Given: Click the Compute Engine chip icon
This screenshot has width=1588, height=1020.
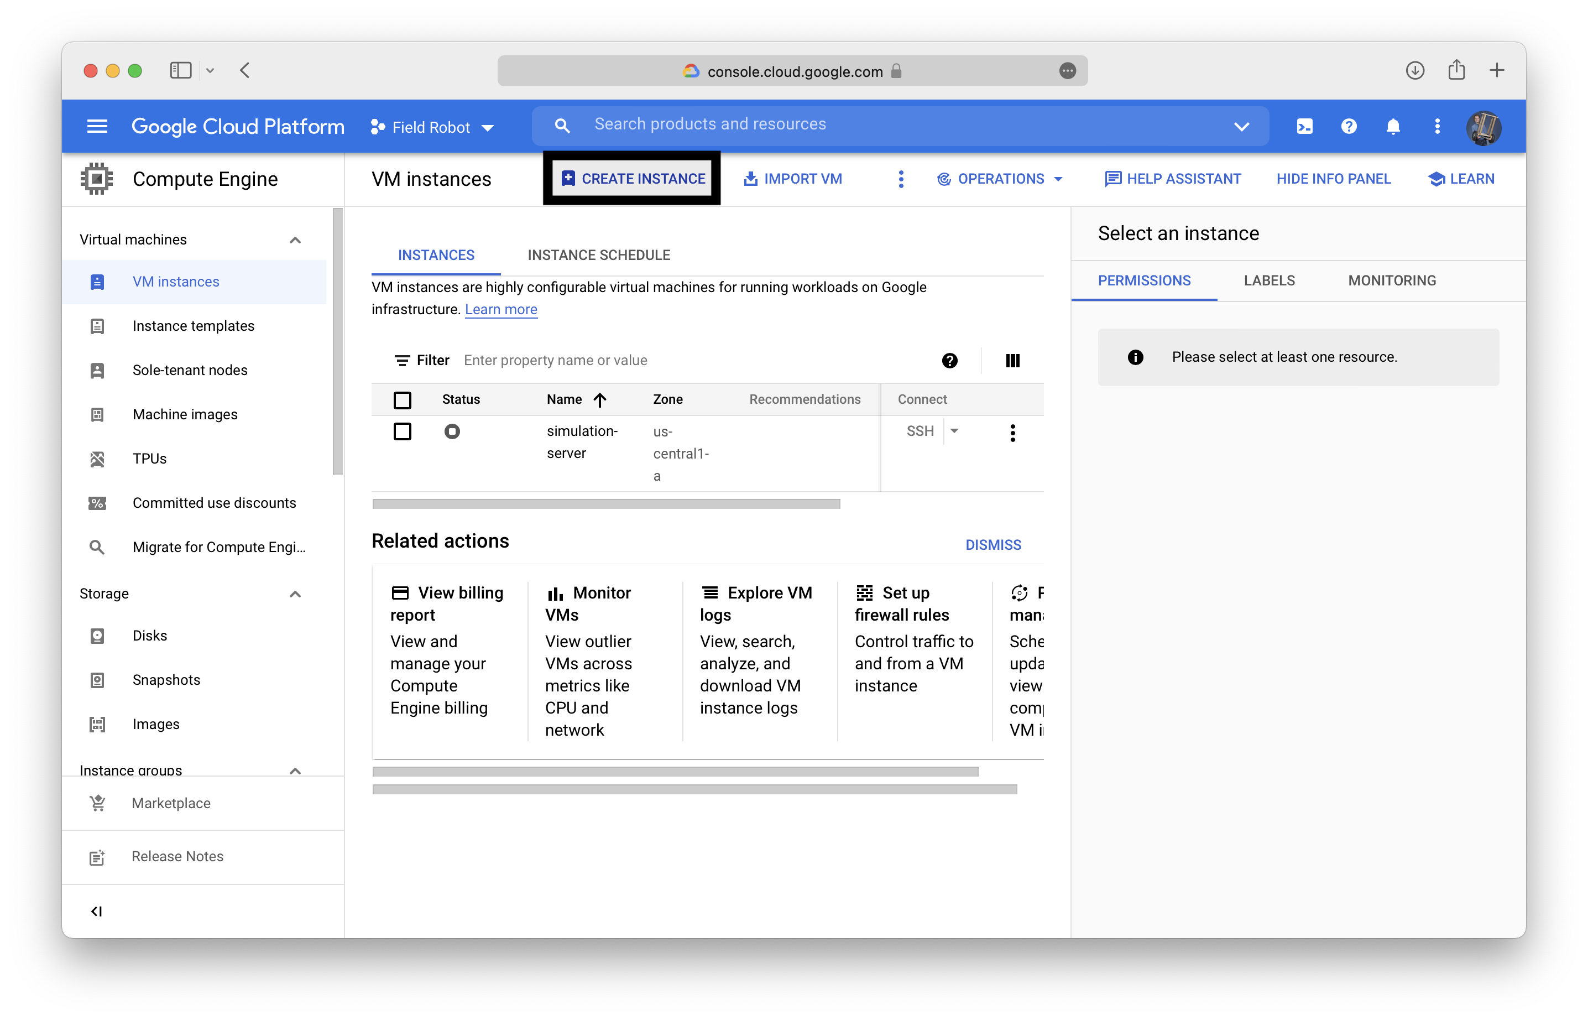Looking at the screenshot, I should pyautogui.click(x=97, y=179).
